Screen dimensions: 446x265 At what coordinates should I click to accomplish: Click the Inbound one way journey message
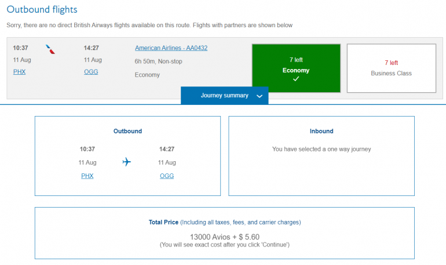tap(321, 149)
